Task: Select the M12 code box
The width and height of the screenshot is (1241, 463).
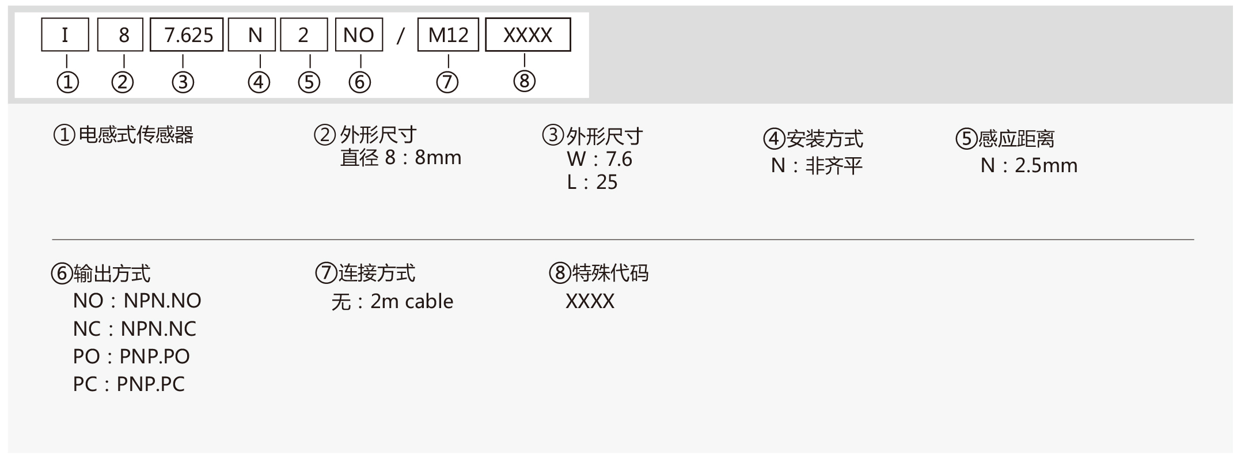Action: [x=448, y=35]
